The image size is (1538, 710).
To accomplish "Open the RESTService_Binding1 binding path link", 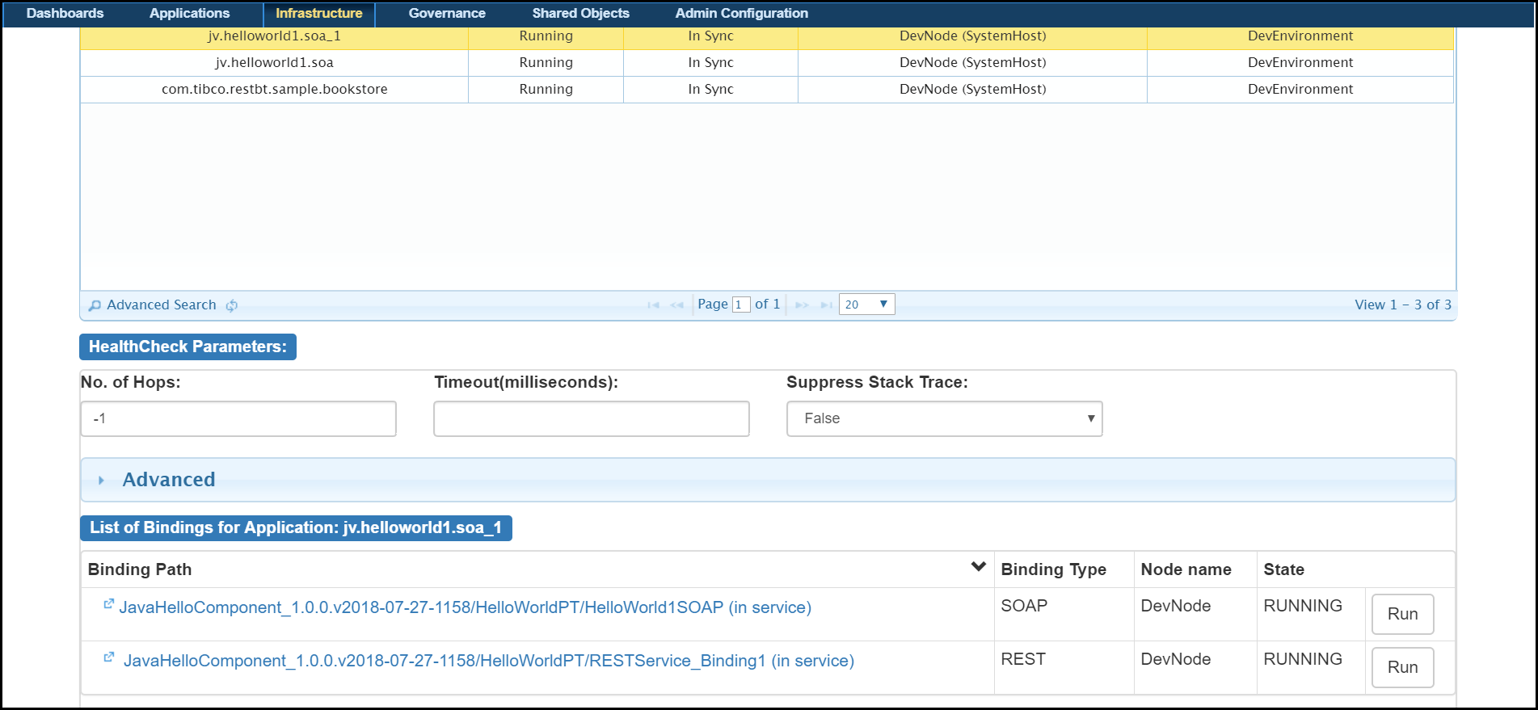I will pos(488,661).
